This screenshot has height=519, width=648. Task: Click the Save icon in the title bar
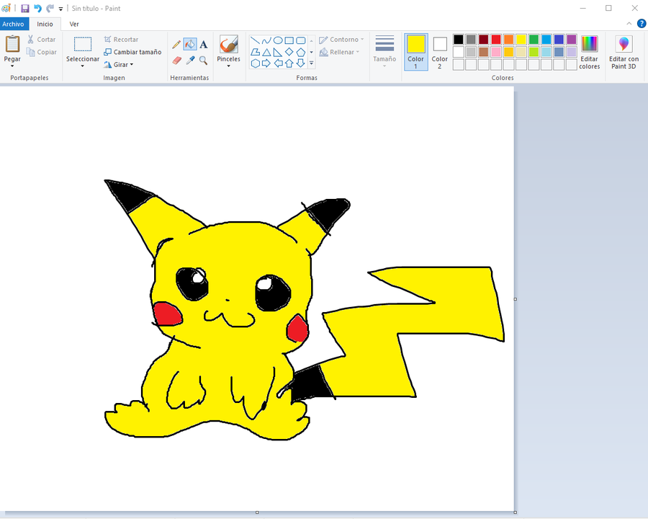(x=24, y=8)
